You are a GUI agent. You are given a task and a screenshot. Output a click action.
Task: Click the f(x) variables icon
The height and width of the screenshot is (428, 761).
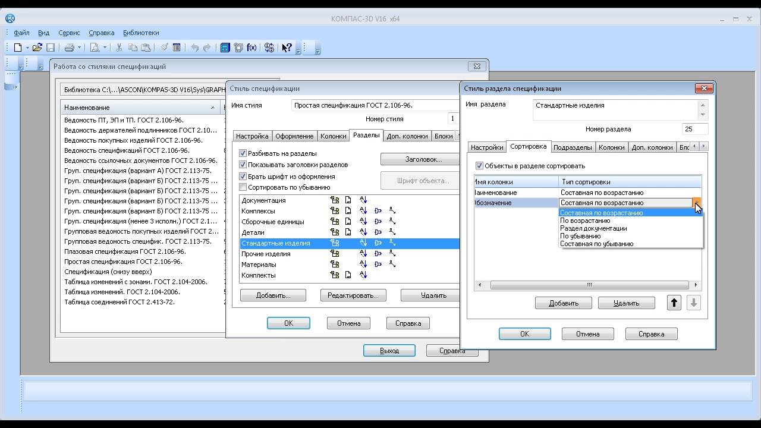(x=251, y=48)
